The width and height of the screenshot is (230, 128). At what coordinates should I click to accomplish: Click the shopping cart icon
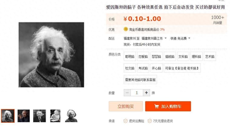tap(157, 106)
